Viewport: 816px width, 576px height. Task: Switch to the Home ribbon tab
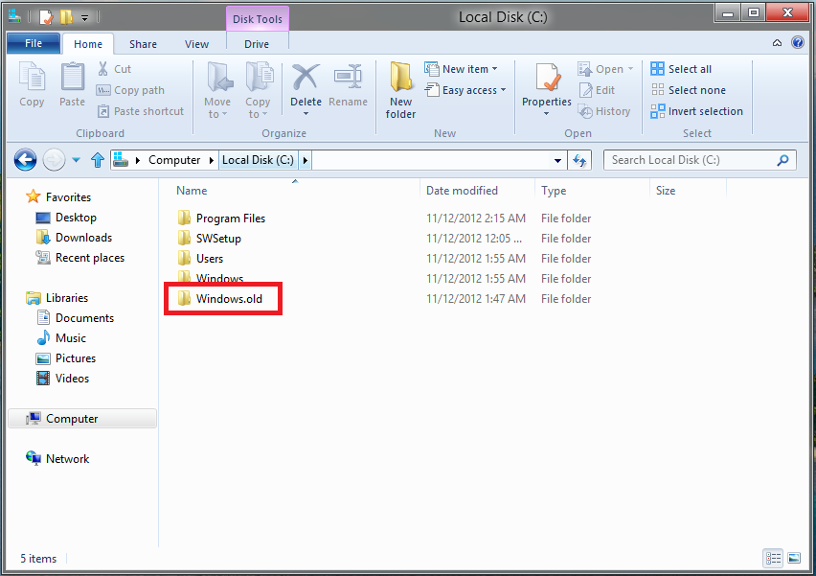(88, 44)
